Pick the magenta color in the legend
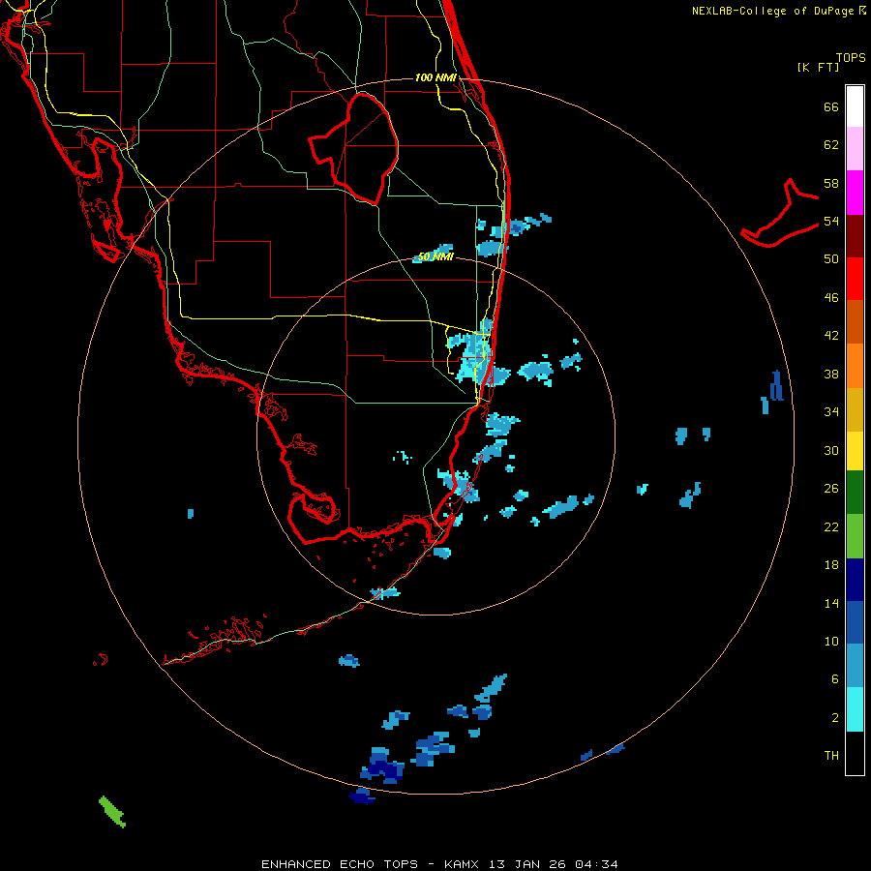The image size is (871, 871). (x=855, y=193)
